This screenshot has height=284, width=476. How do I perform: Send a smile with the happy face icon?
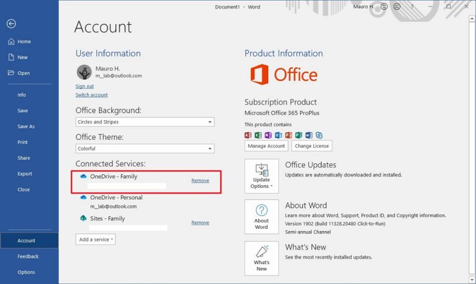(x=384, y=6)
